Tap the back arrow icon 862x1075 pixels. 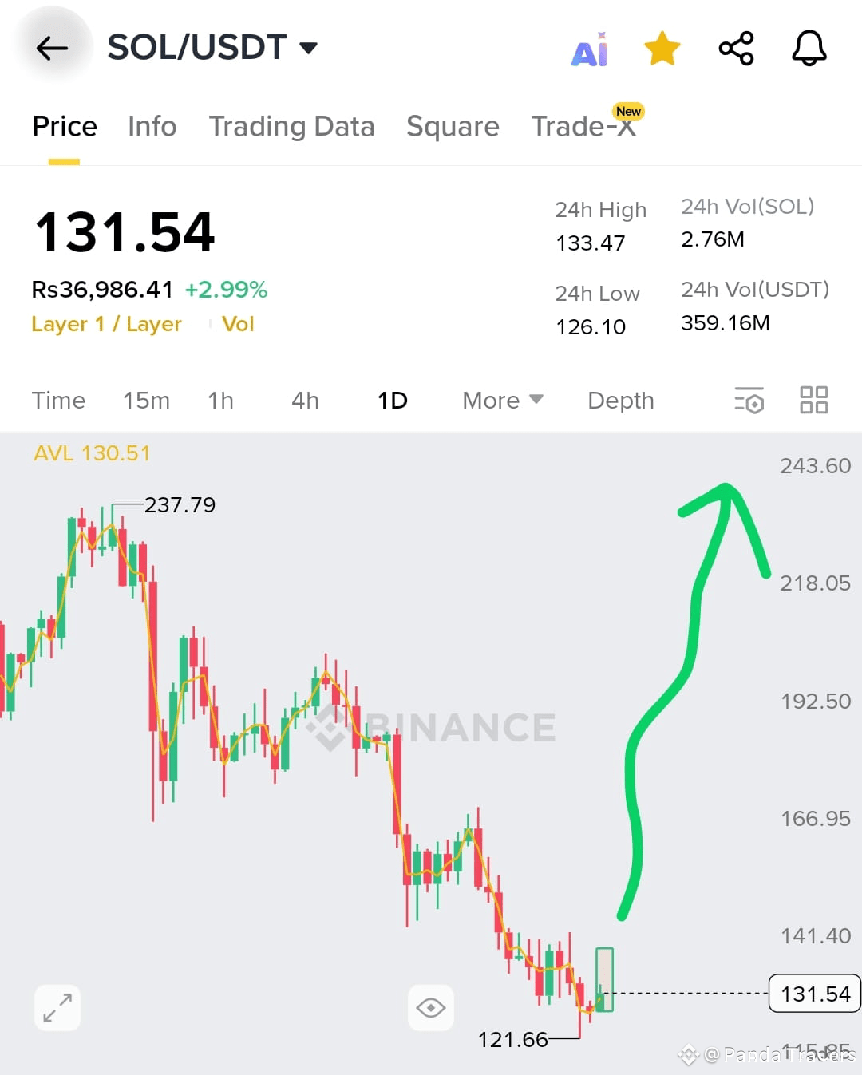pos(53,49)
